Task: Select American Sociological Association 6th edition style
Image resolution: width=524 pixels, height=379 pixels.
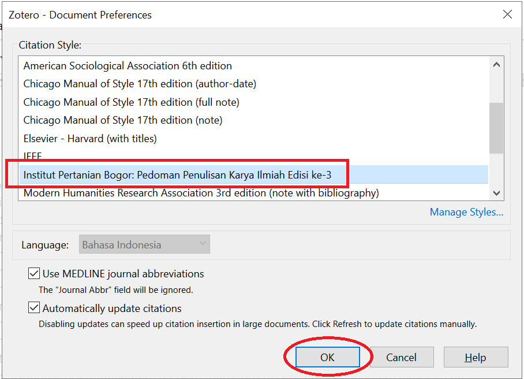Action: [128, 66]
